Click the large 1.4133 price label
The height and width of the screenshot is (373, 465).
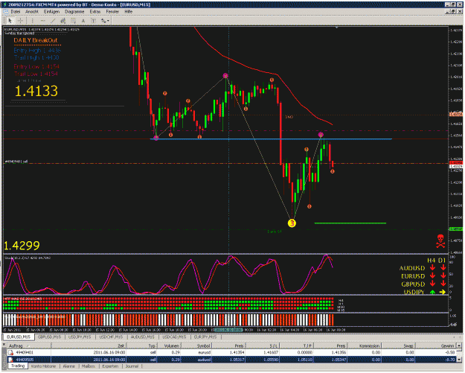point(36,91)
